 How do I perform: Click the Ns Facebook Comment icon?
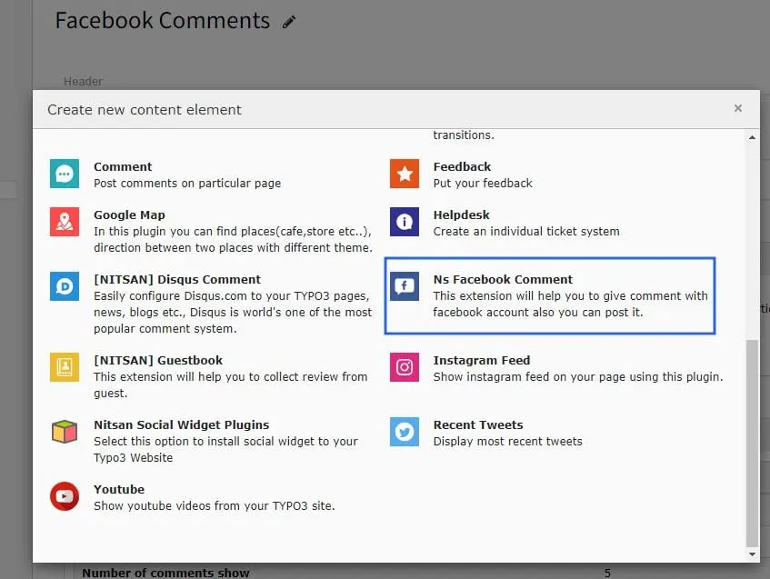click(x=405, y=285)
